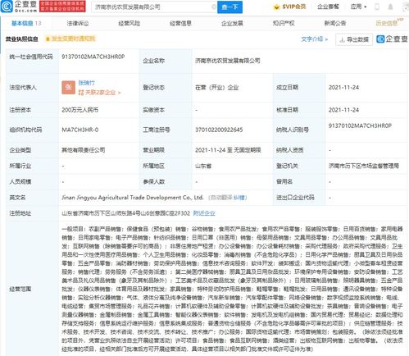Click the status value 在营（开业）企业
Screen dimensions: 409x356
[x=216, y=88]
